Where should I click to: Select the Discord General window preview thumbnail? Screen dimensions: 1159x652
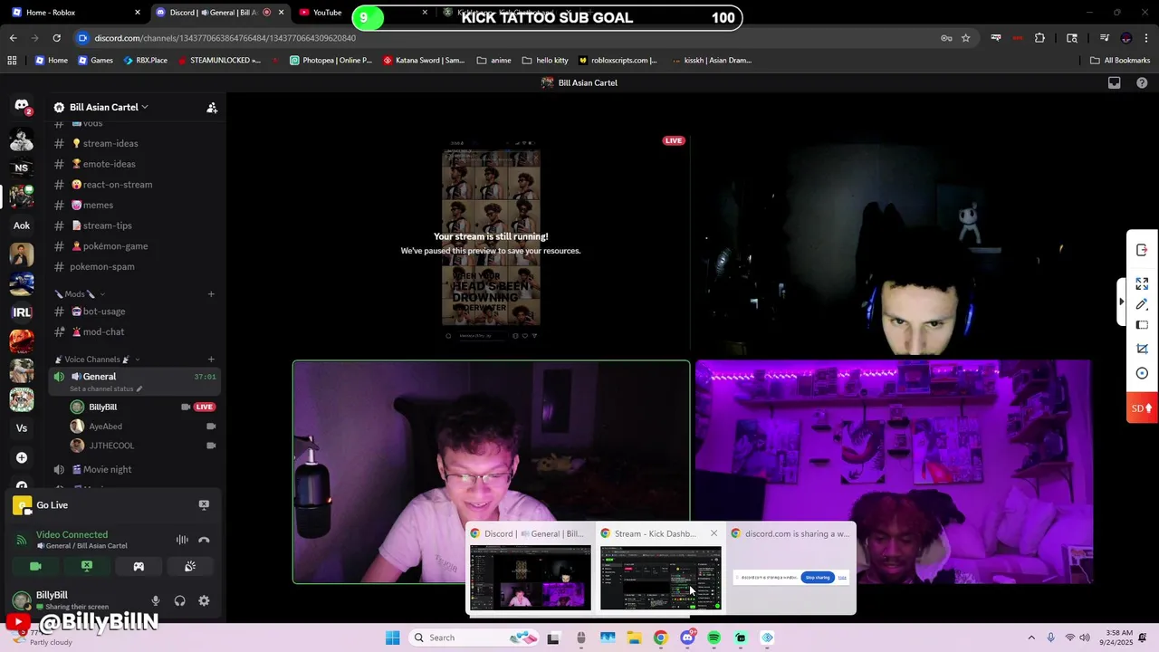click(530, 578)
